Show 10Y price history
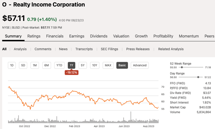The image size is (215, 129). (95, 66)
